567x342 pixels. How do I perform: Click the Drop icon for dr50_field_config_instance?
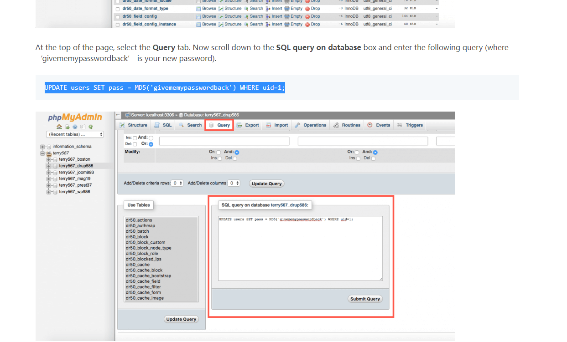pyautogui.click(x=307, y=24)
